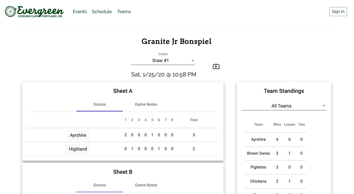Click the All Teams dropdown arrow
Screen dimensions: 354x194
coord(324,106)
